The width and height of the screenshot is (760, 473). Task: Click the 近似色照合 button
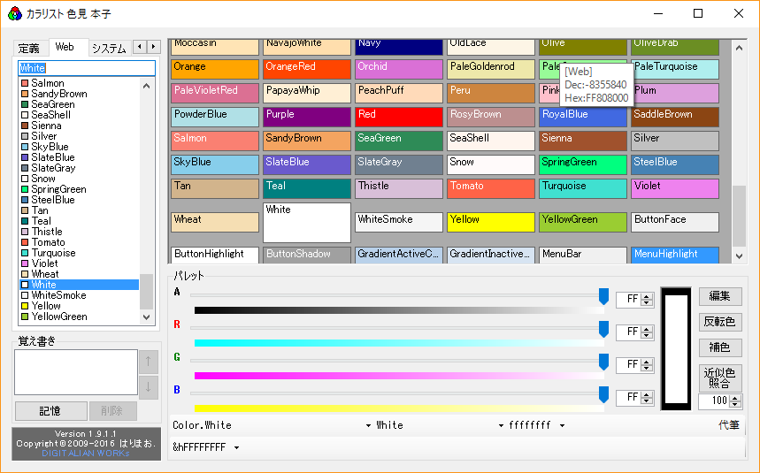point(720,378)
